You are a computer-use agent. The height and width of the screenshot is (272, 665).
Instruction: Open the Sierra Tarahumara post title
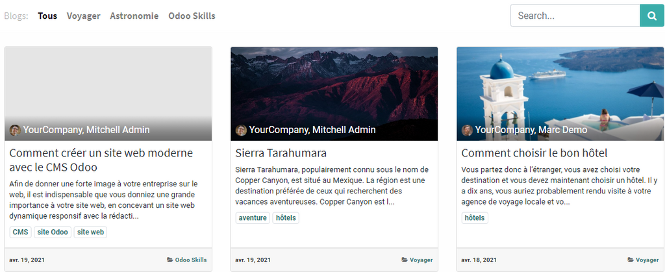pos(281,153)
